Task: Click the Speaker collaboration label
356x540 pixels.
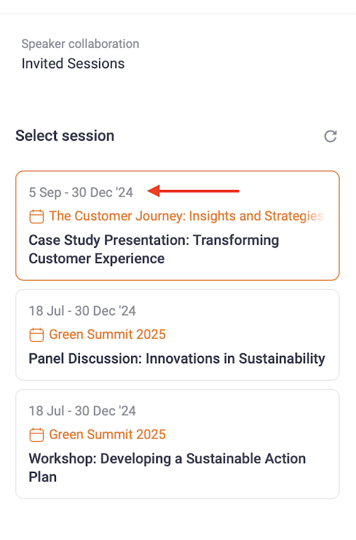Action: coord(80,44)
